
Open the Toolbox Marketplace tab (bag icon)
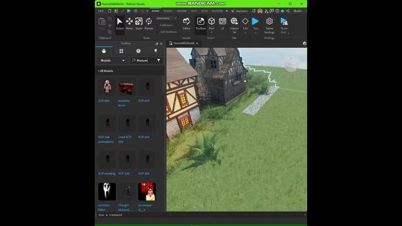(x=104, y=51)
